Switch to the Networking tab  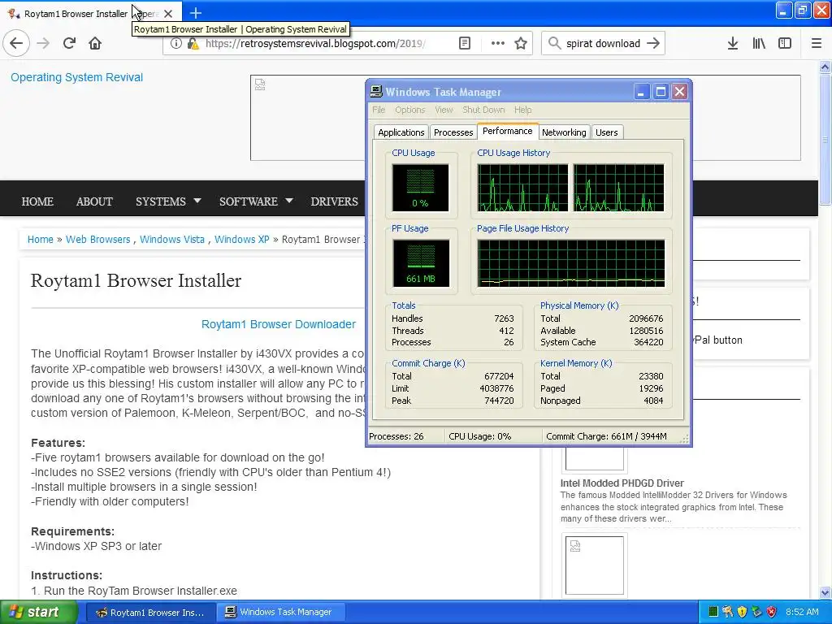tap(564, 132)
